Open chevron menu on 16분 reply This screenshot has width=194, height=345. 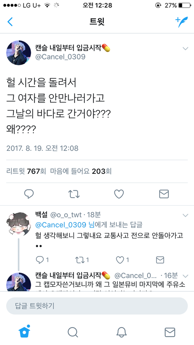pyautogui.click(x=186, y=276)
